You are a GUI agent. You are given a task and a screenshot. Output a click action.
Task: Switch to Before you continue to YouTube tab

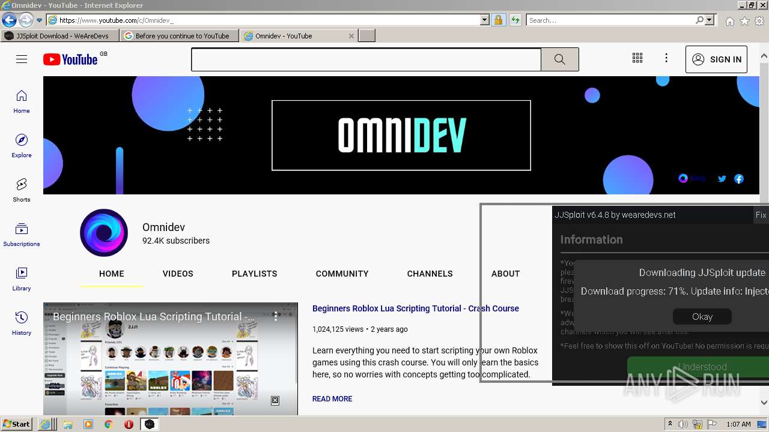coord(180,36)
